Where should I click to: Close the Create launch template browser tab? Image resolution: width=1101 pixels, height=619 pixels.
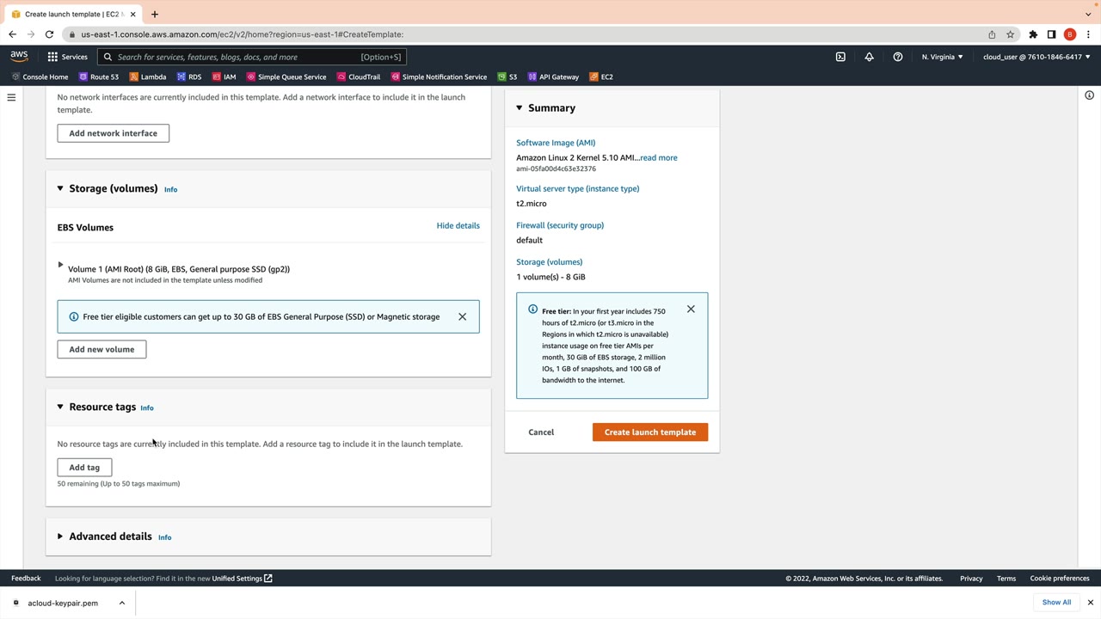point(132,14)
